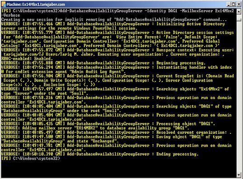Viewport: 243px width, 179px height.
Task: Click the timestamp '[10:47:58.216 GMT]'
Action: [43, 98]
